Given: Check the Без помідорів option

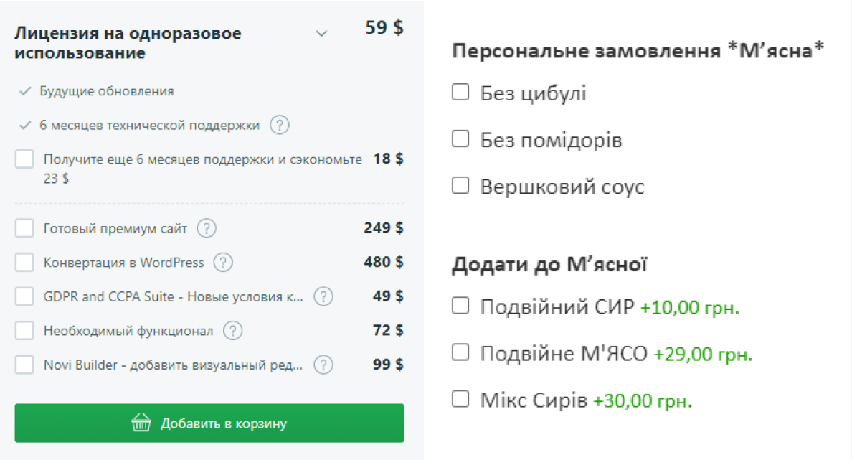Looking at the screenshot, I should pyautogui.click(x=460, y=139).
